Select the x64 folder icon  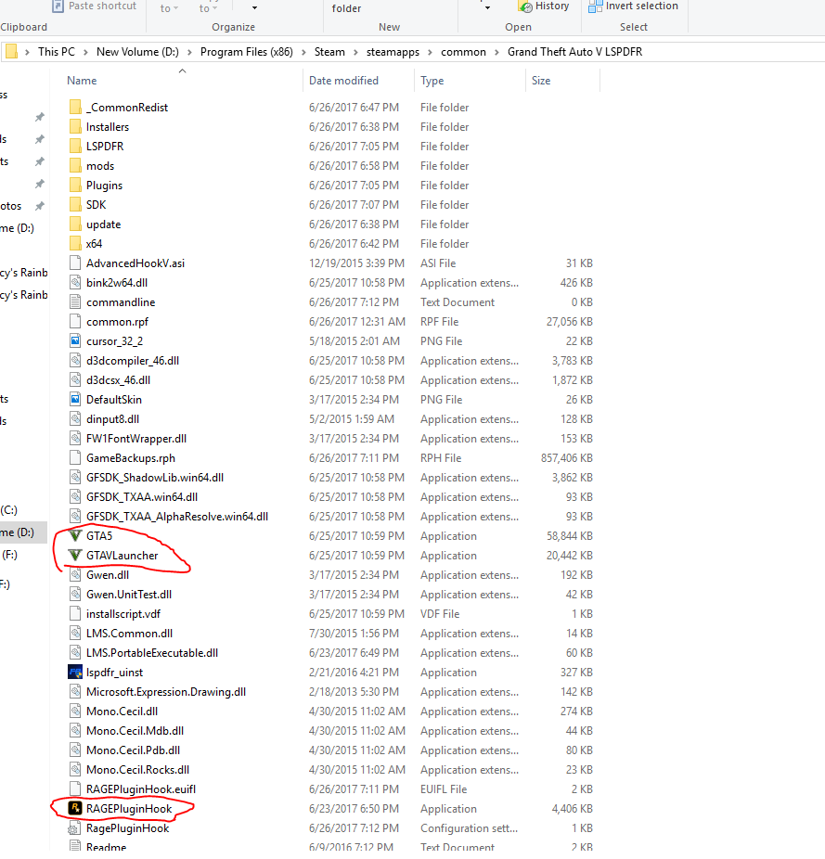pyautogui.click(x=76, y=244)
